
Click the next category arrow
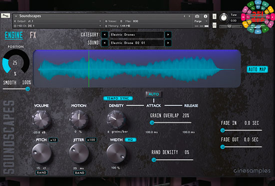168,35
